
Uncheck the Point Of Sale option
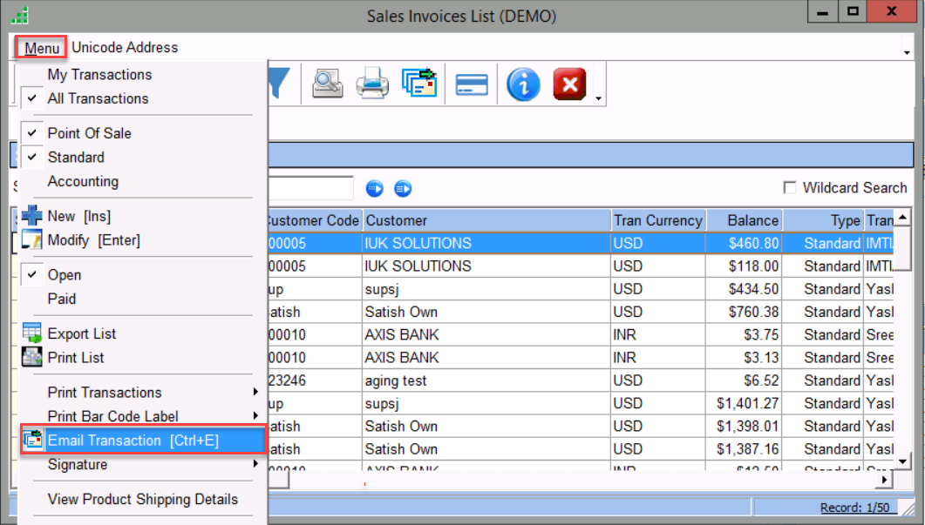click(89, 133)
